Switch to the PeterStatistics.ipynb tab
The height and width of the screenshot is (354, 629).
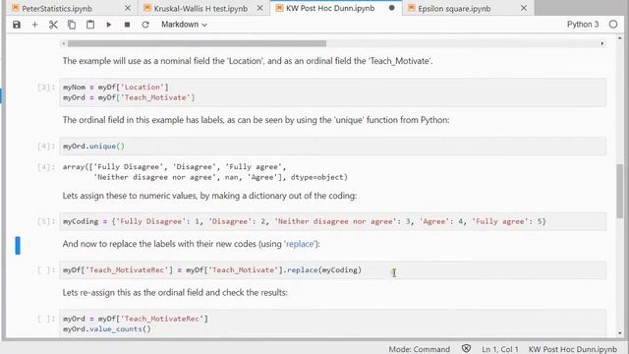point(57,8)
